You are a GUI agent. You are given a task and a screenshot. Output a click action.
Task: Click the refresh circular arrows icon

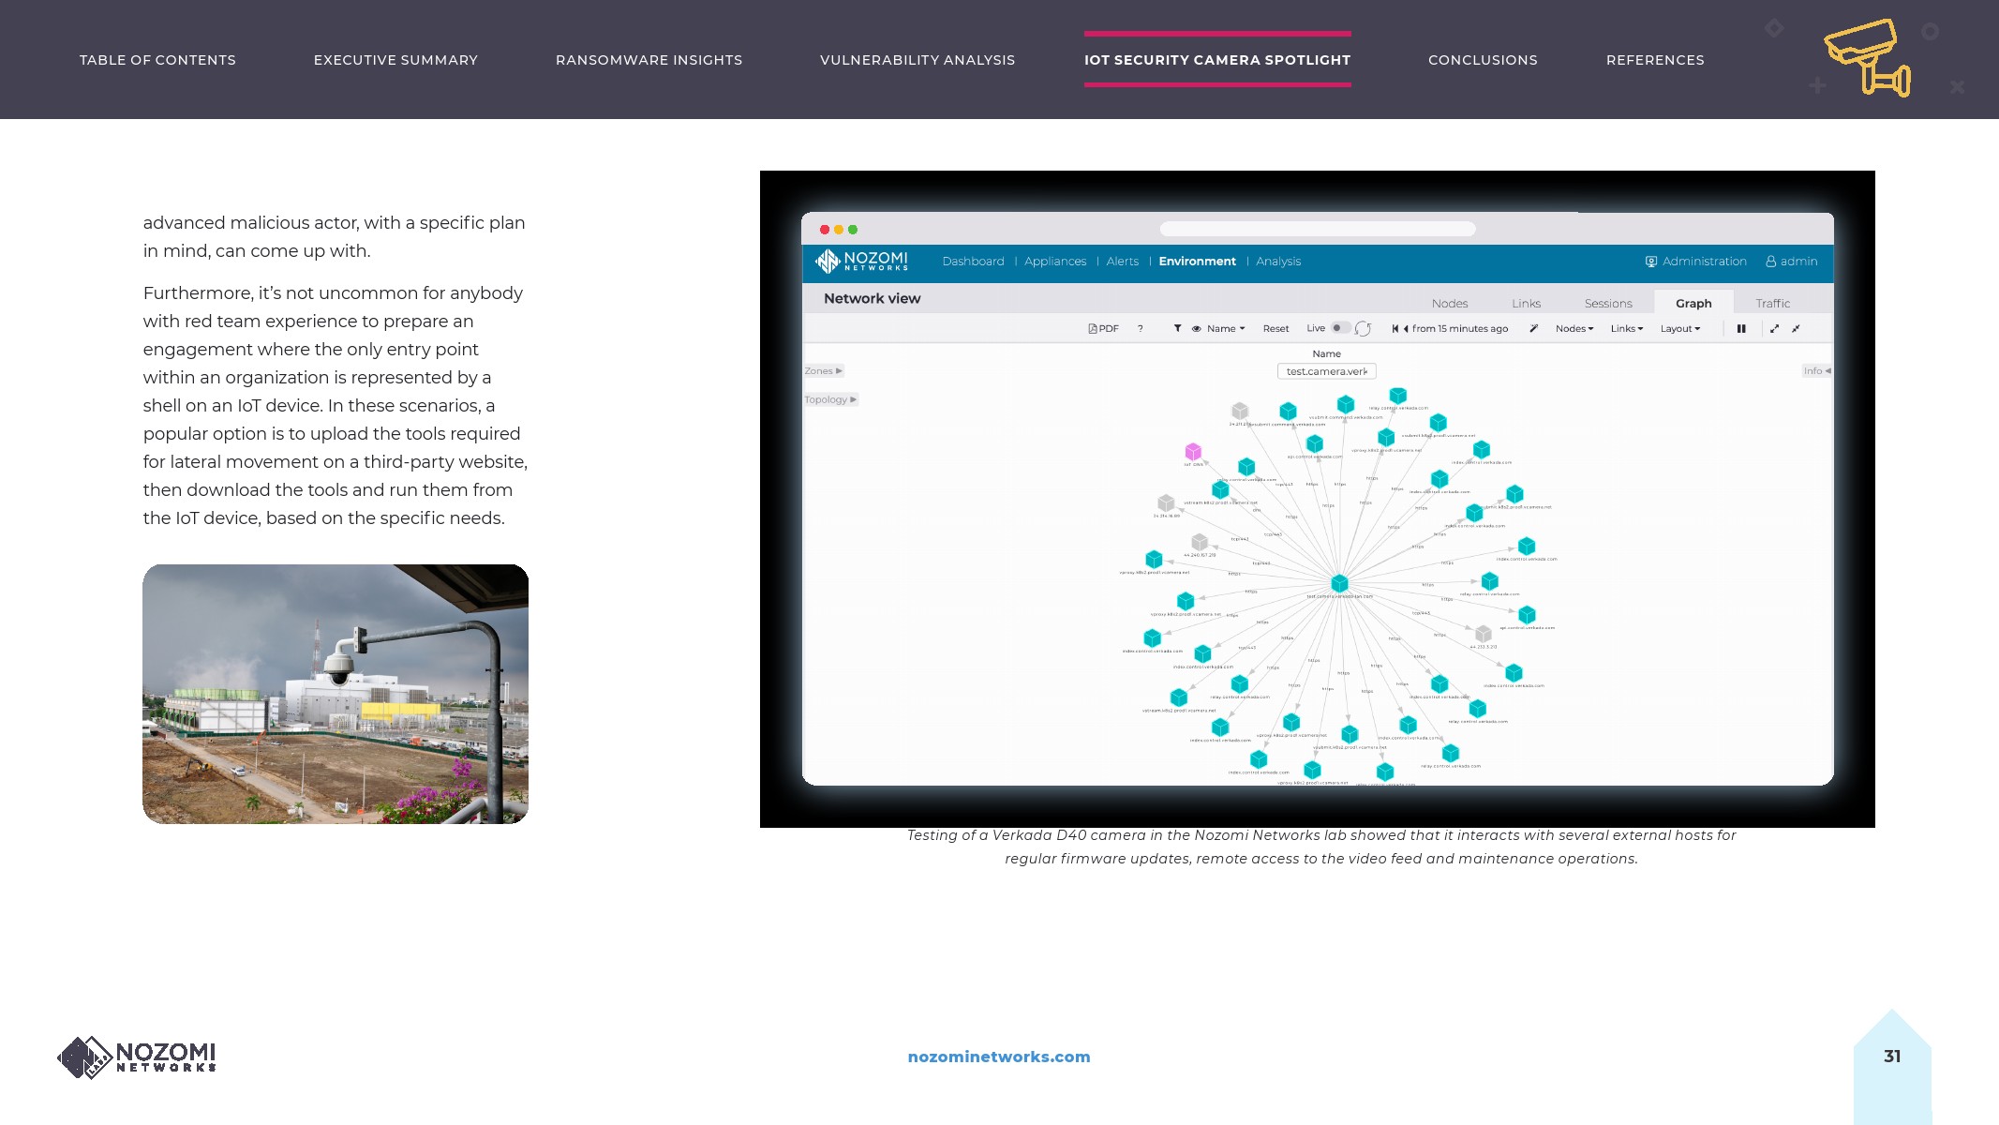pyautogui.click(x=1363, y=329)
